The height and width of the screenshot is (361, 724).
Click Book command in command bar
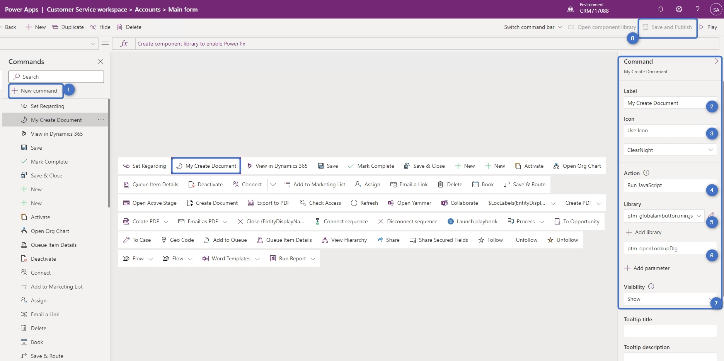[483, 184]
